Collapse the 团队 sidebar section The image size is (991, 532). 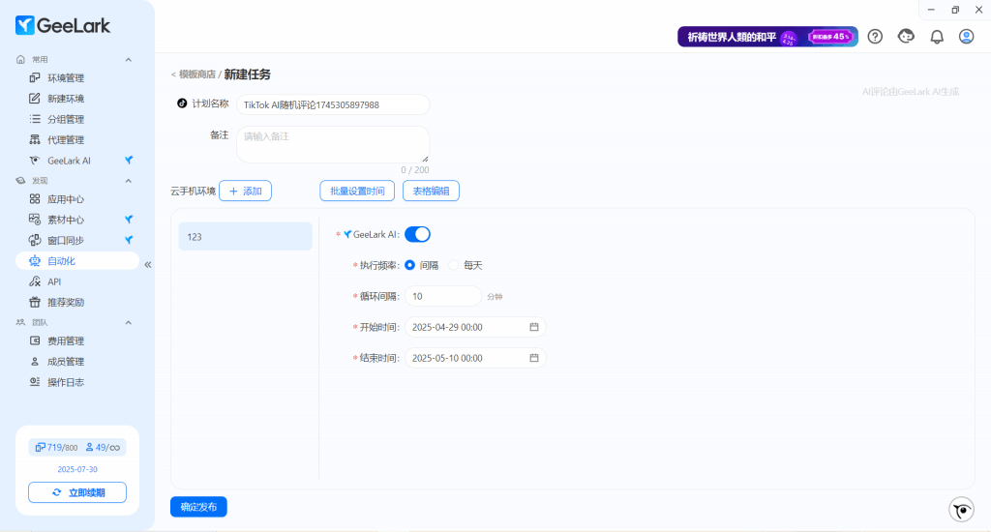click(128, 322)
